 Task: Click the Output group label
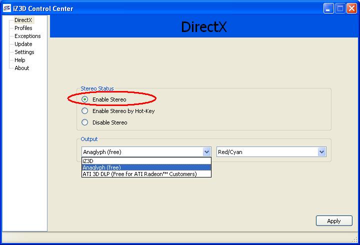click(89, 139)
